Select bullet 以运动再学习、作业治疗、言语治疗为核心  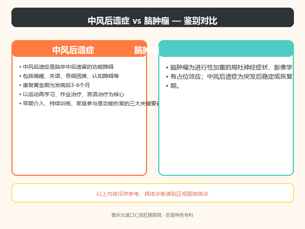pos(72,94)
